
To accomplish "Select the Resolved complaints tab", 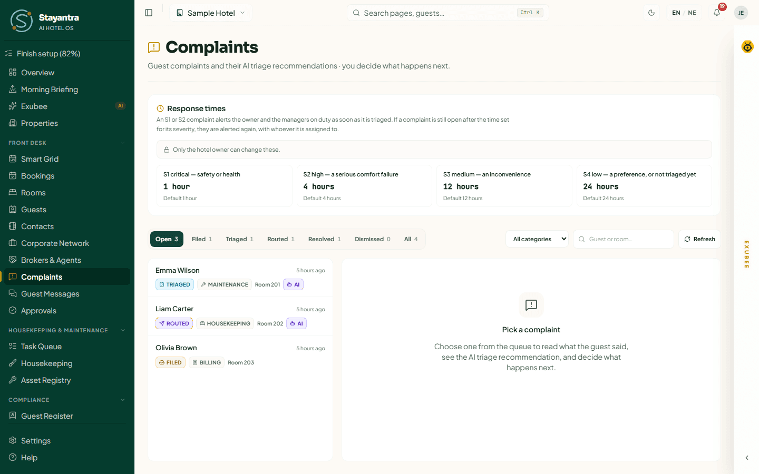I will pos(325,239).
